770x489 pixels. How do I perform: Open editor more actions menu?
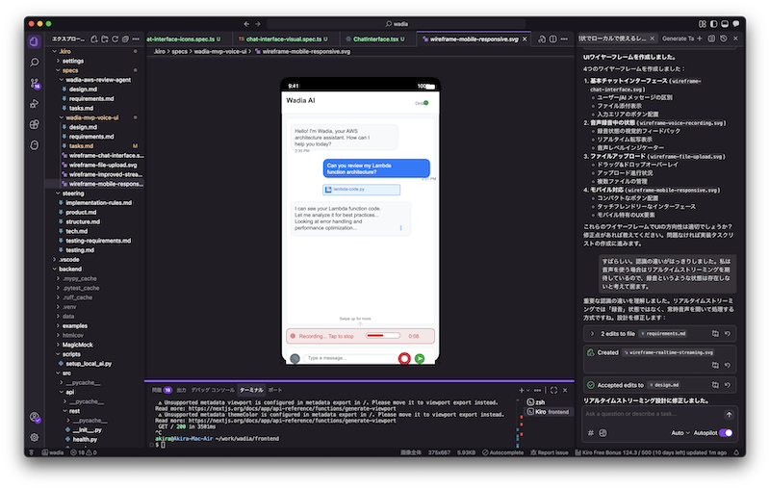[564, 39]
